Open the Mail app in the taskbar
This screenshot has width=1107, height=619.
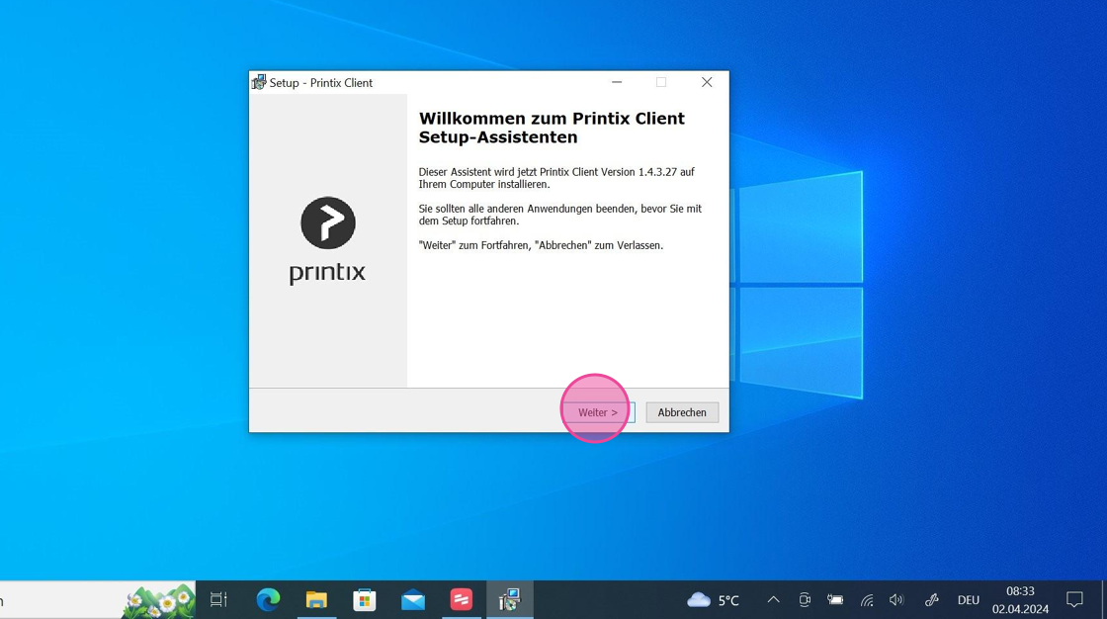tap(413, 599)
